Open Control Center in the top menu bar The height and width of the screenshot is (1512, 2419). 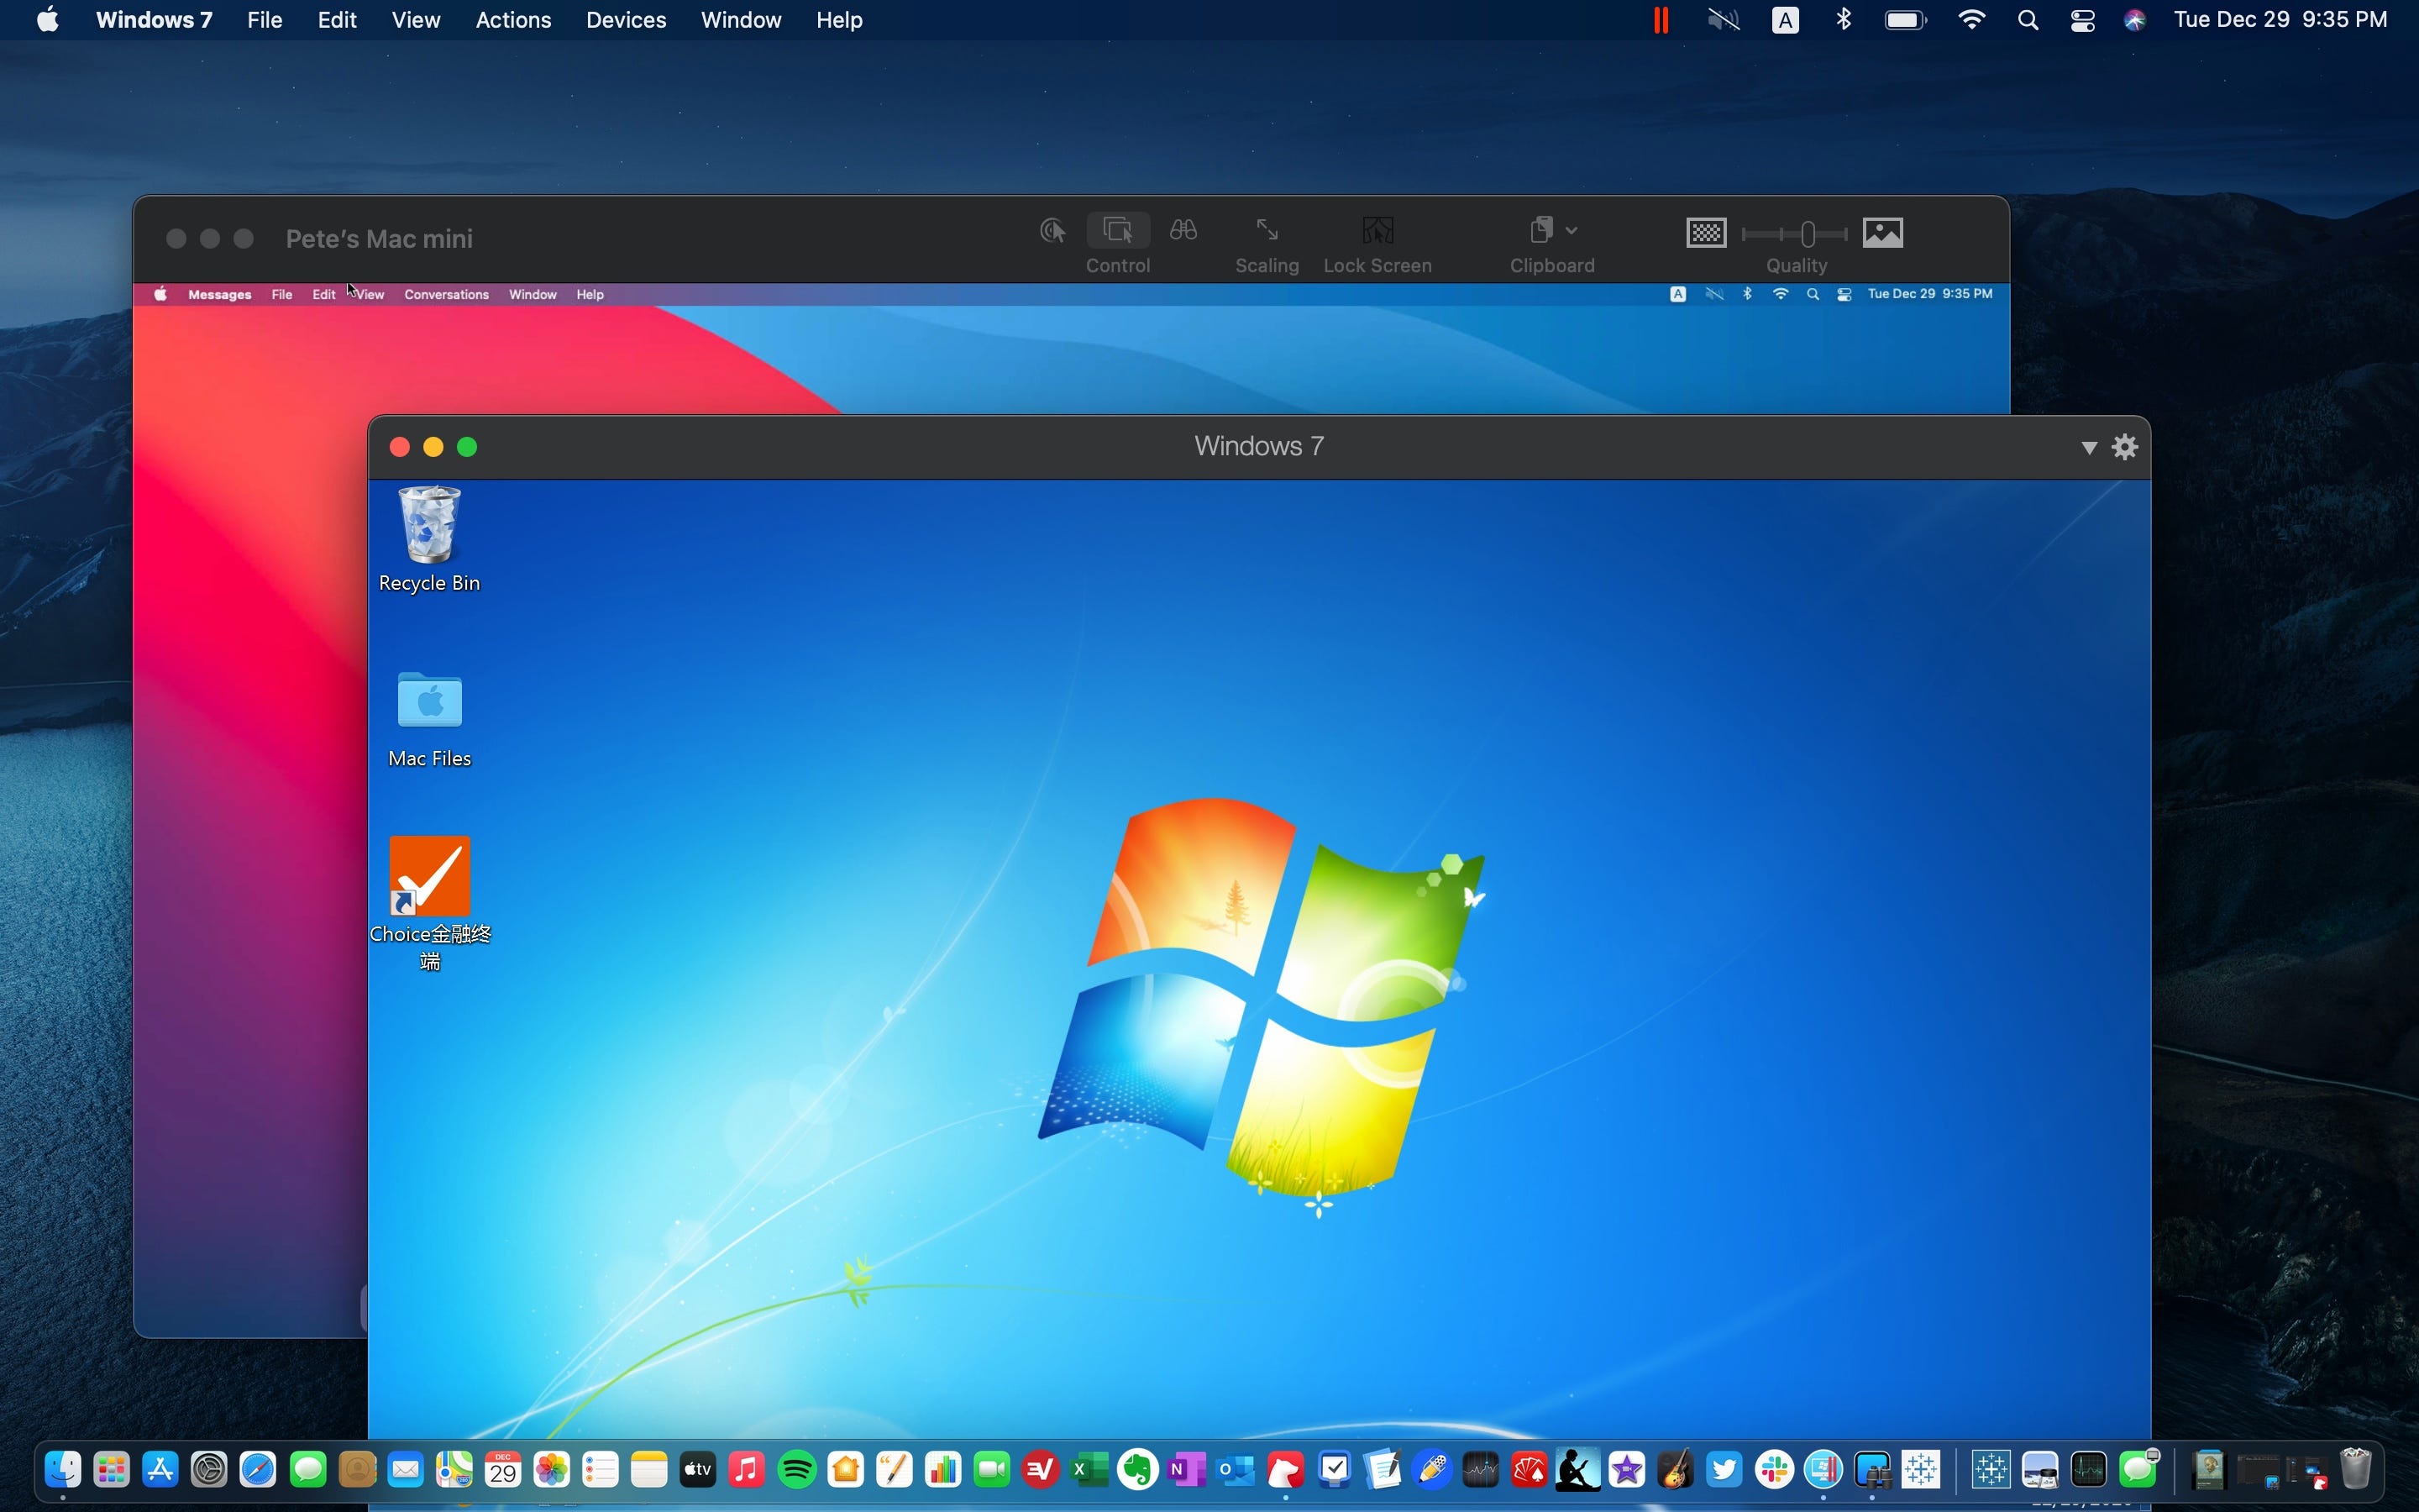(2083, 20)
